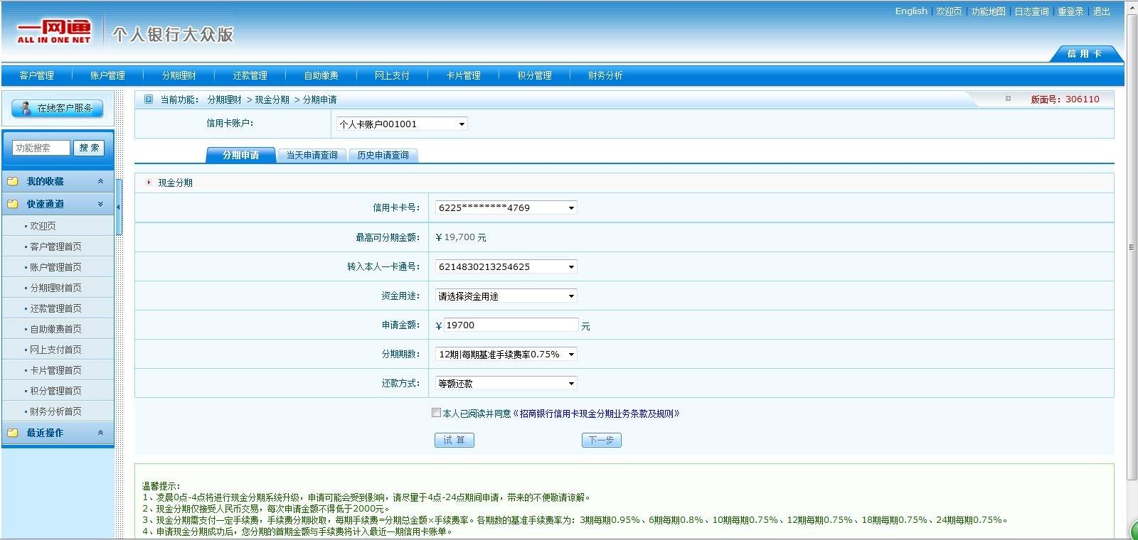Open 还款管理首页 in the sidebar

click(x=55, y=308)
